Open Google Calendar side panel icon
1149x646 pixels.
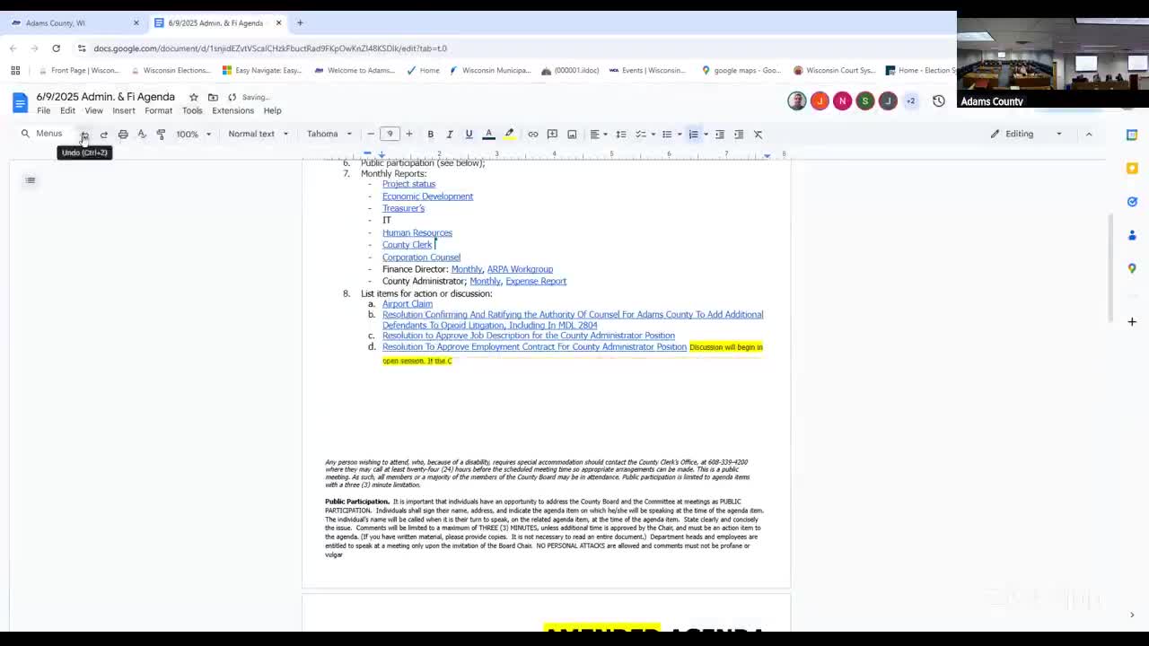tap(1132, 135)
